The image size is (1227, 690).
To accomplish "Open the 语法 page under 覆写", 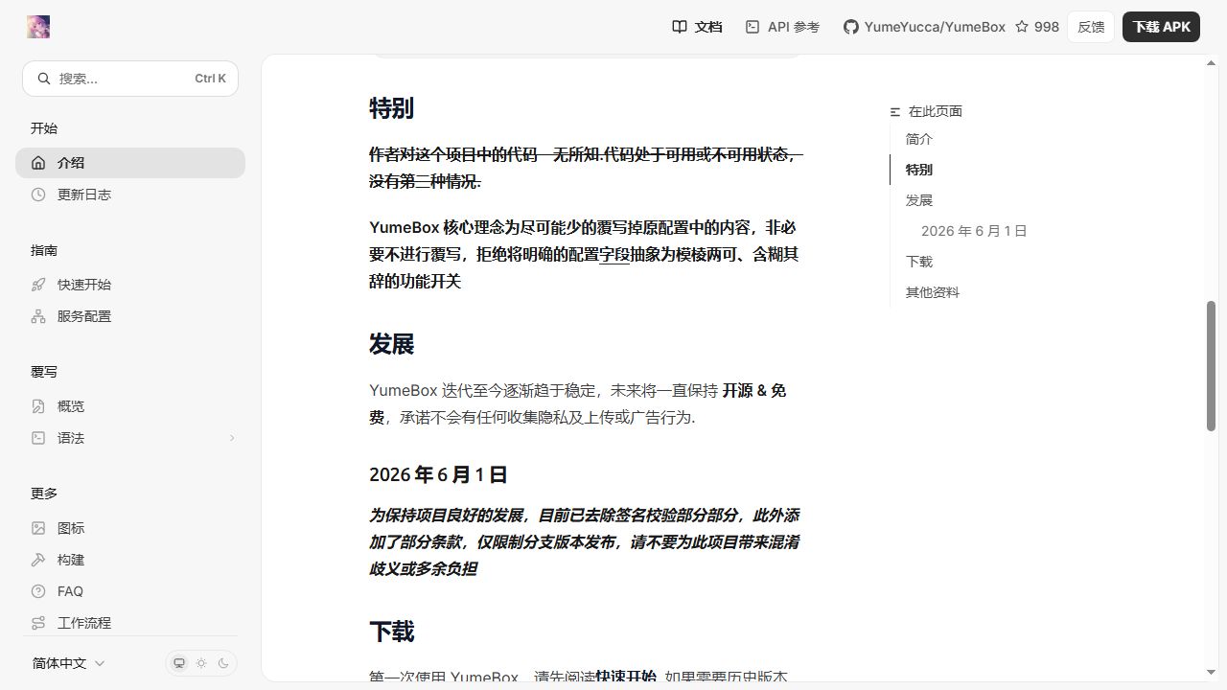I will click(130, 438).
